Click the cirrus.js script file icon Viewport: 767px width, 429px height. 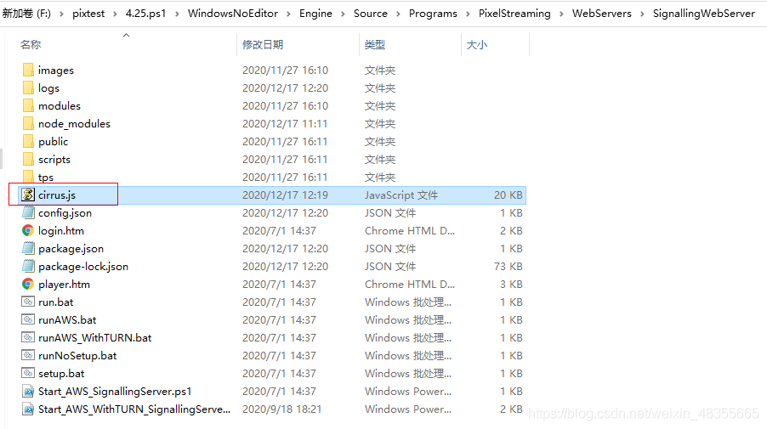click(x=28, y=195)
